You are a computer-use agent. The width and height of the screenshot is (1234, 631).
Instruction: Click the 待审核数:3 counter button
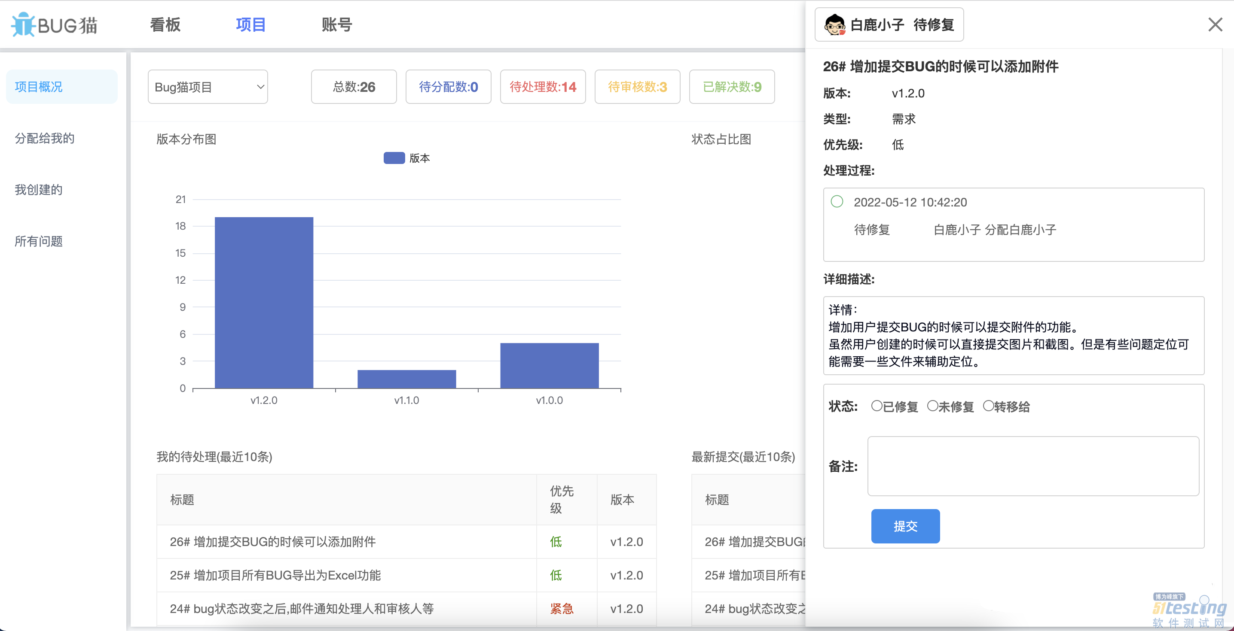[x=637, y=87]
